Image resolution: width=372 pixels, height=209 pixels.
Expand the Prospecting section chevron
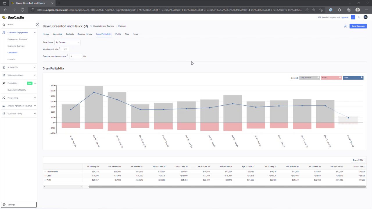35,98
